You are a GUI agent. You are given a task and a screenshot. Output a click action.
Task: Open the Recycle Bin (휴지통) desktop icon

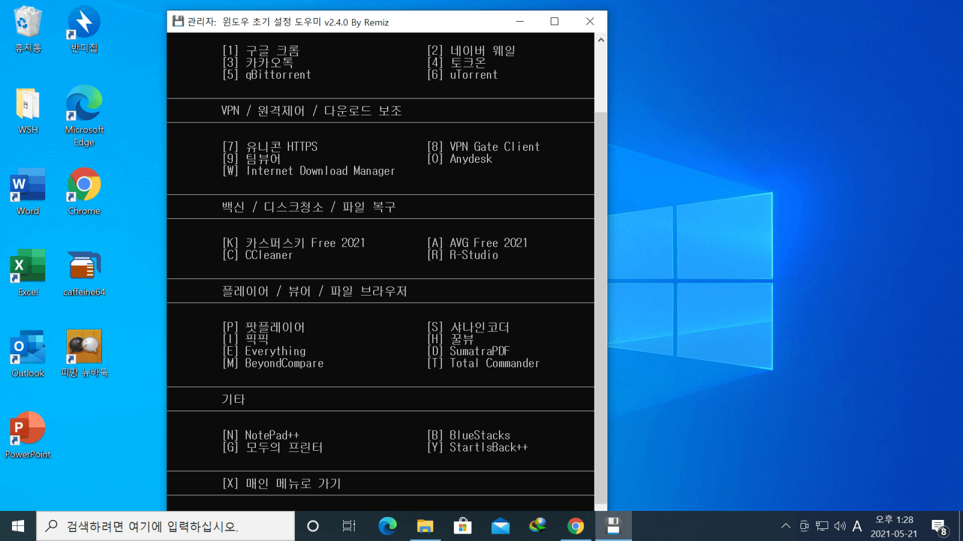point(28,29)
